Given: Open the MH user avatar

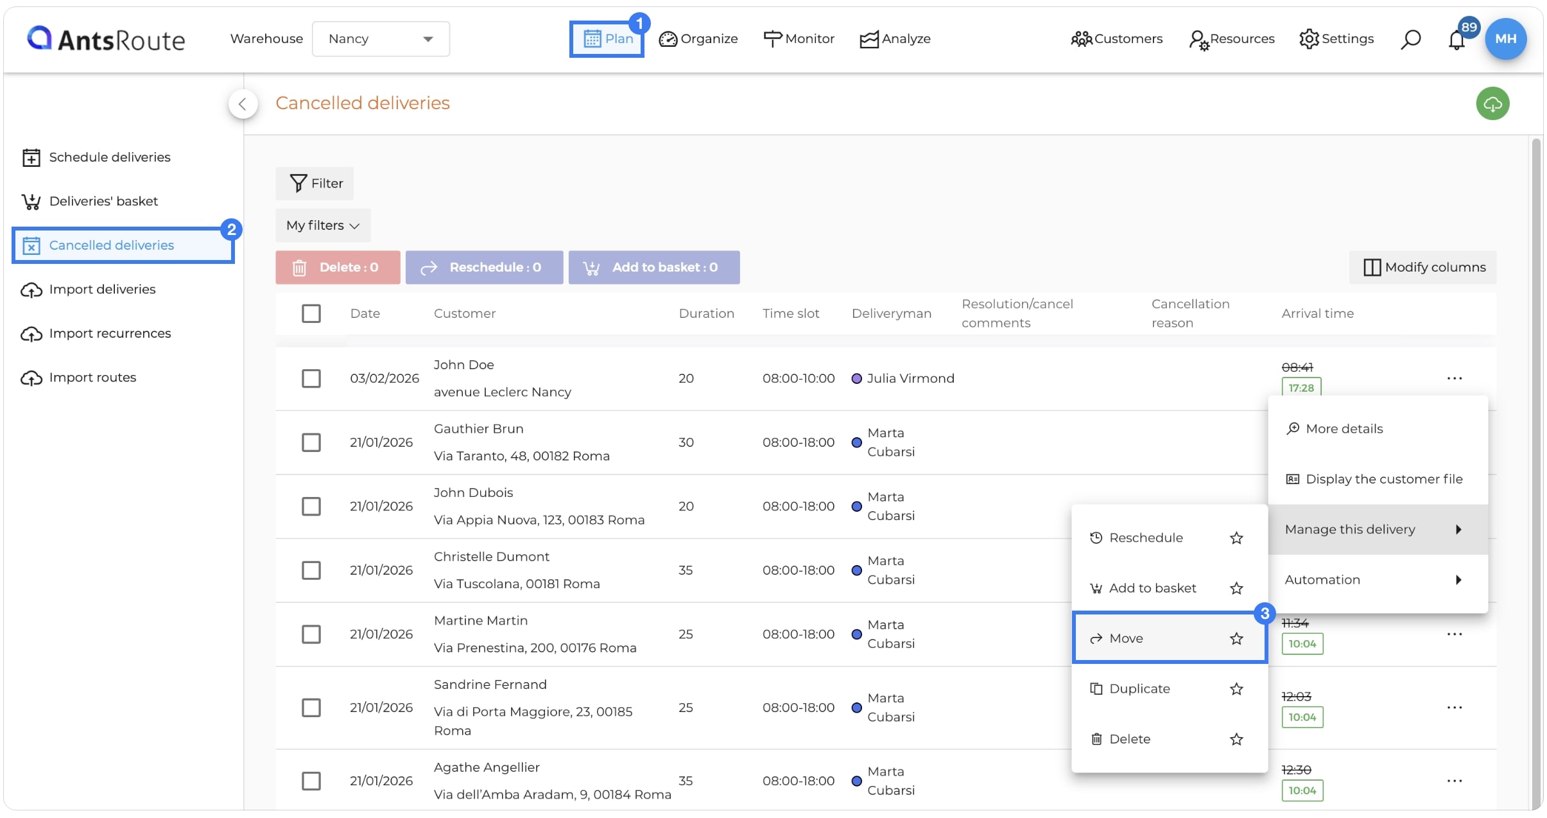Looking at the screenshot, I should (1505, 39).
